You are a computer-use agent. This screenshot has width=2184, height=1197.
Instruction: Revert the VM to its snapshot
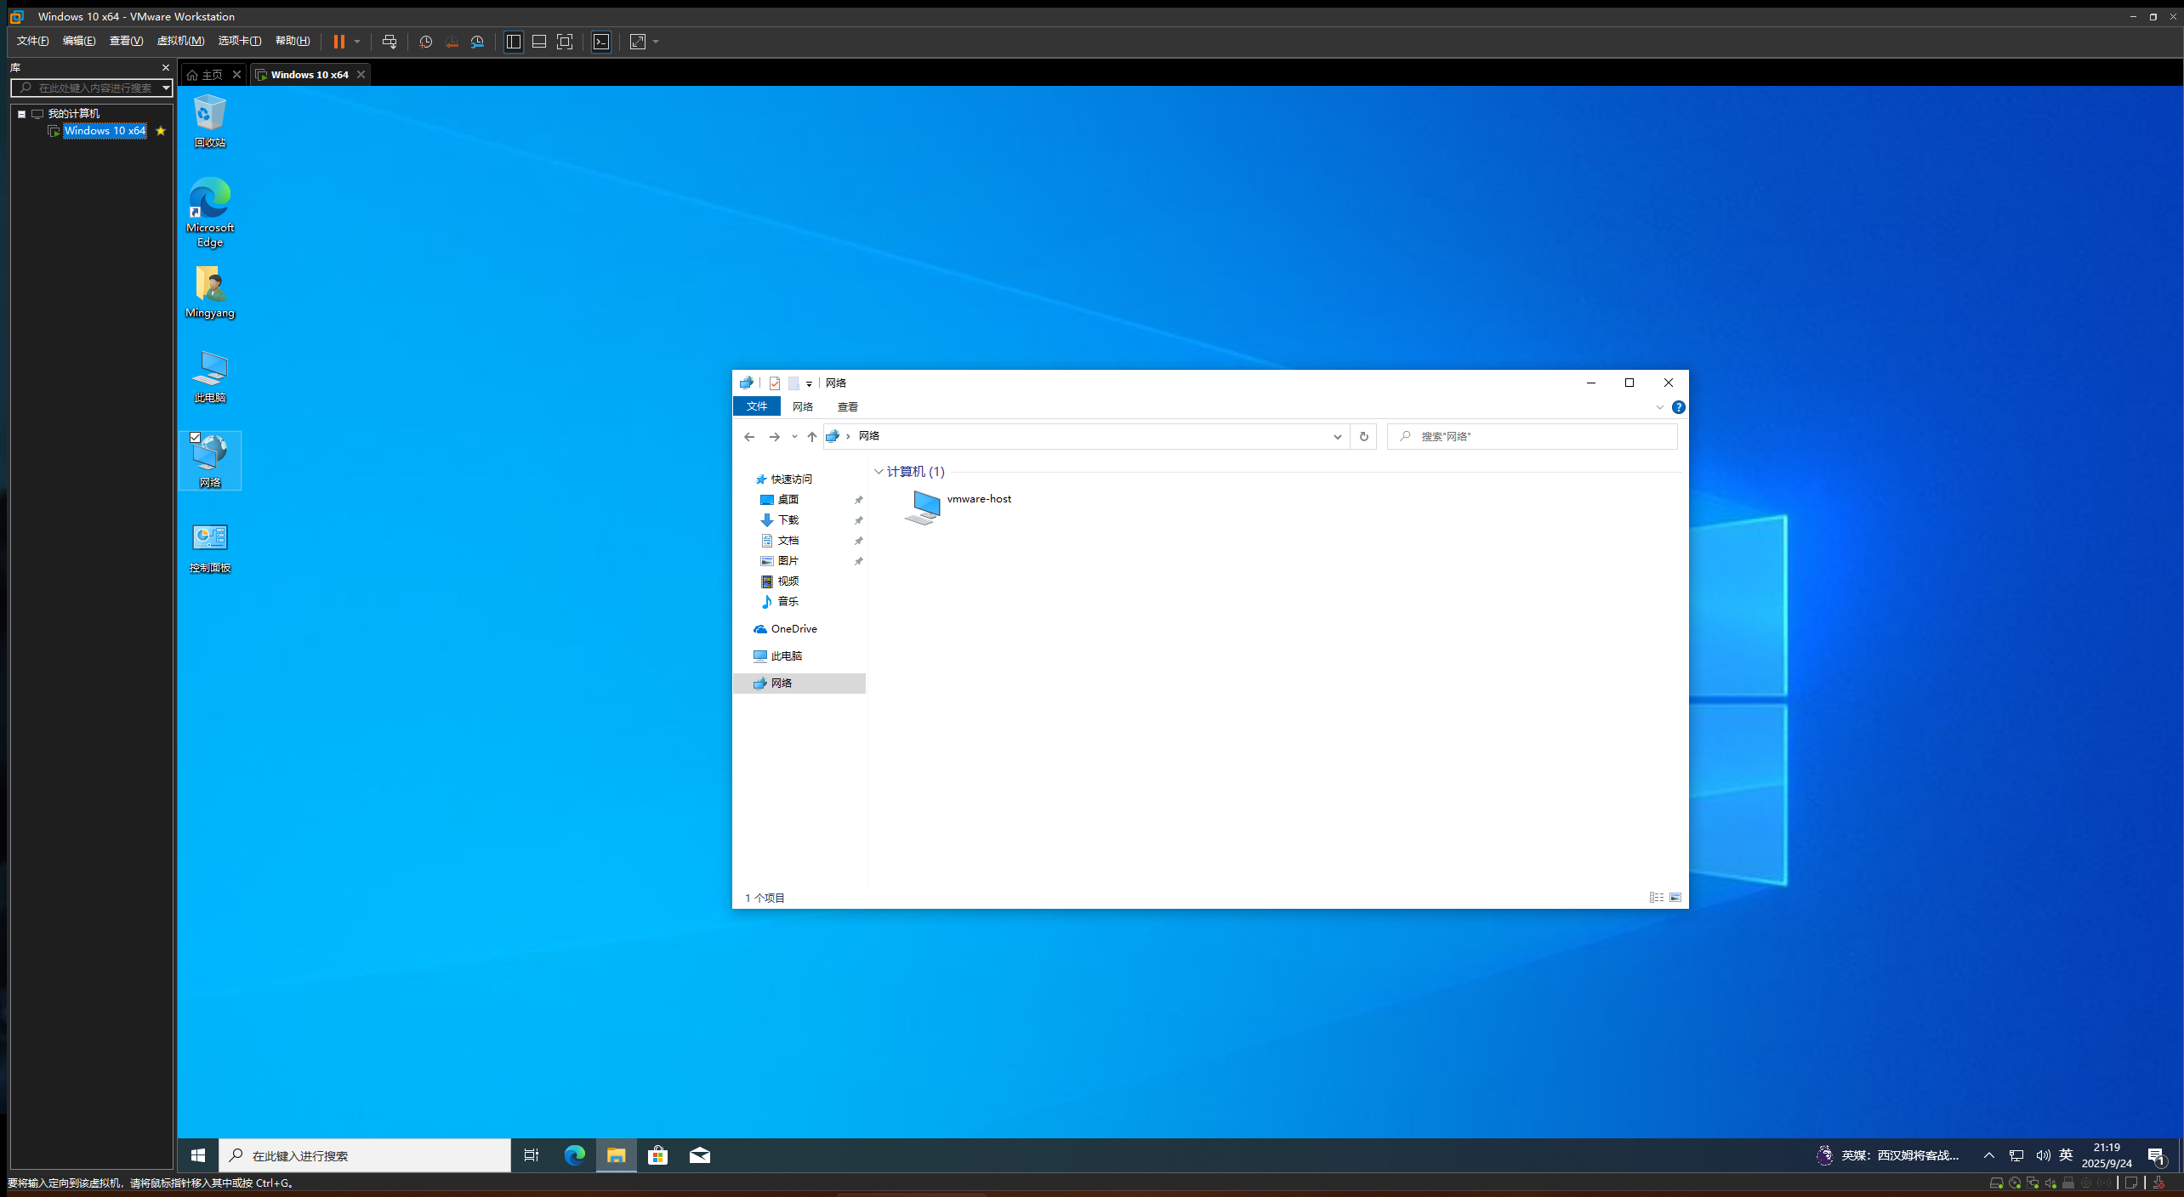[x=452, y=42]
